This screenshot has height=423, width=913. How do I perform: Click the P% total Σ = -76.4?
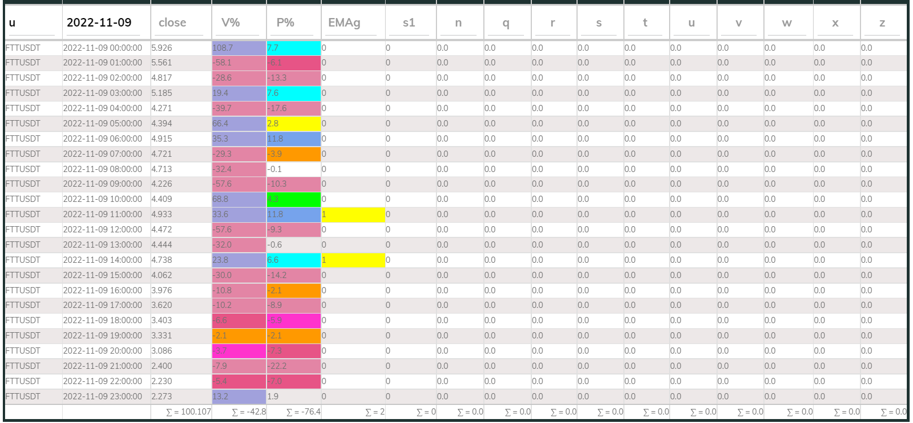point(303,412)
